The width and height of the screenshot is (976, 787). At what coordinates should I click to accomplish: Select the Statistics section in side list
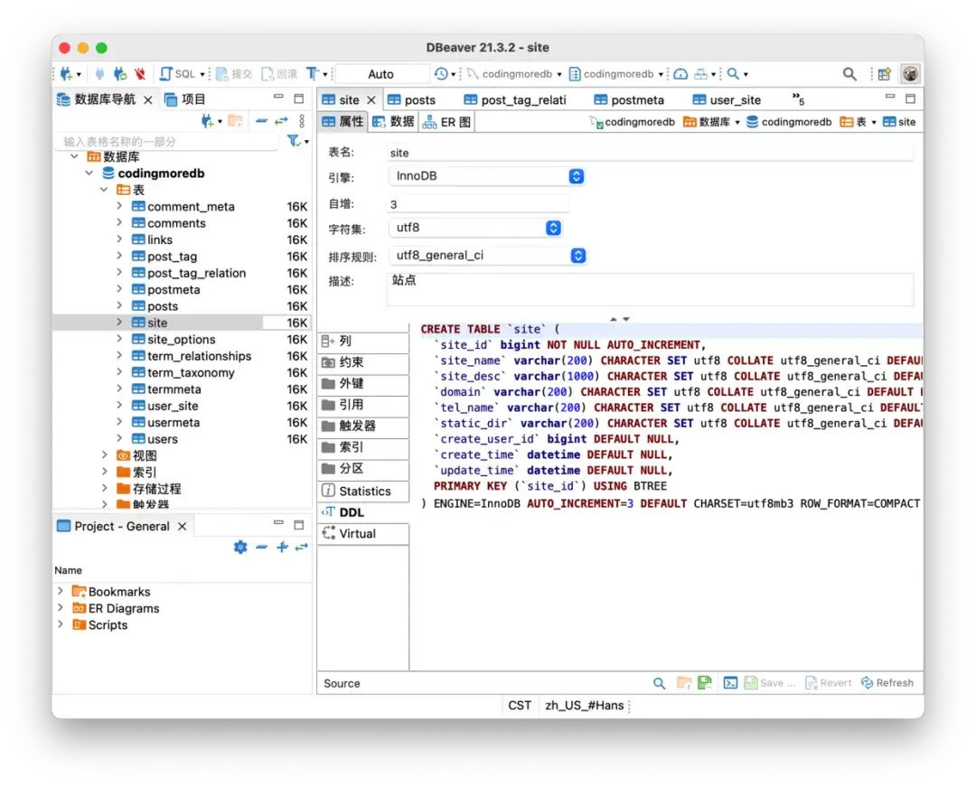click(364, 492)
